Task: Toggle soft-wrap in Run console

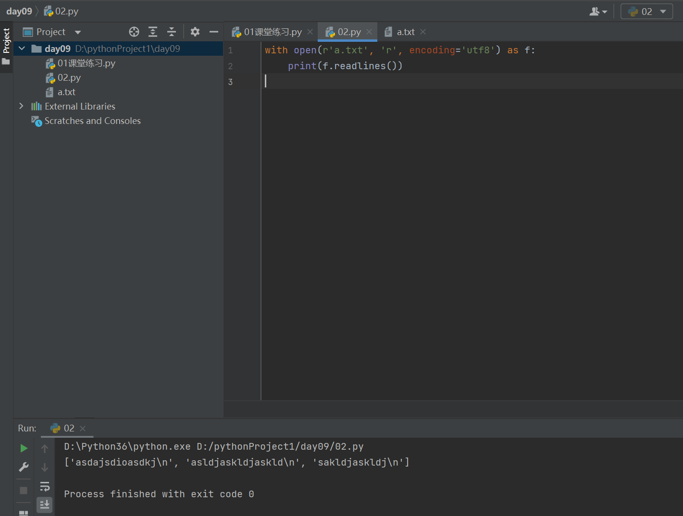Action: click(x=45, y=486)
